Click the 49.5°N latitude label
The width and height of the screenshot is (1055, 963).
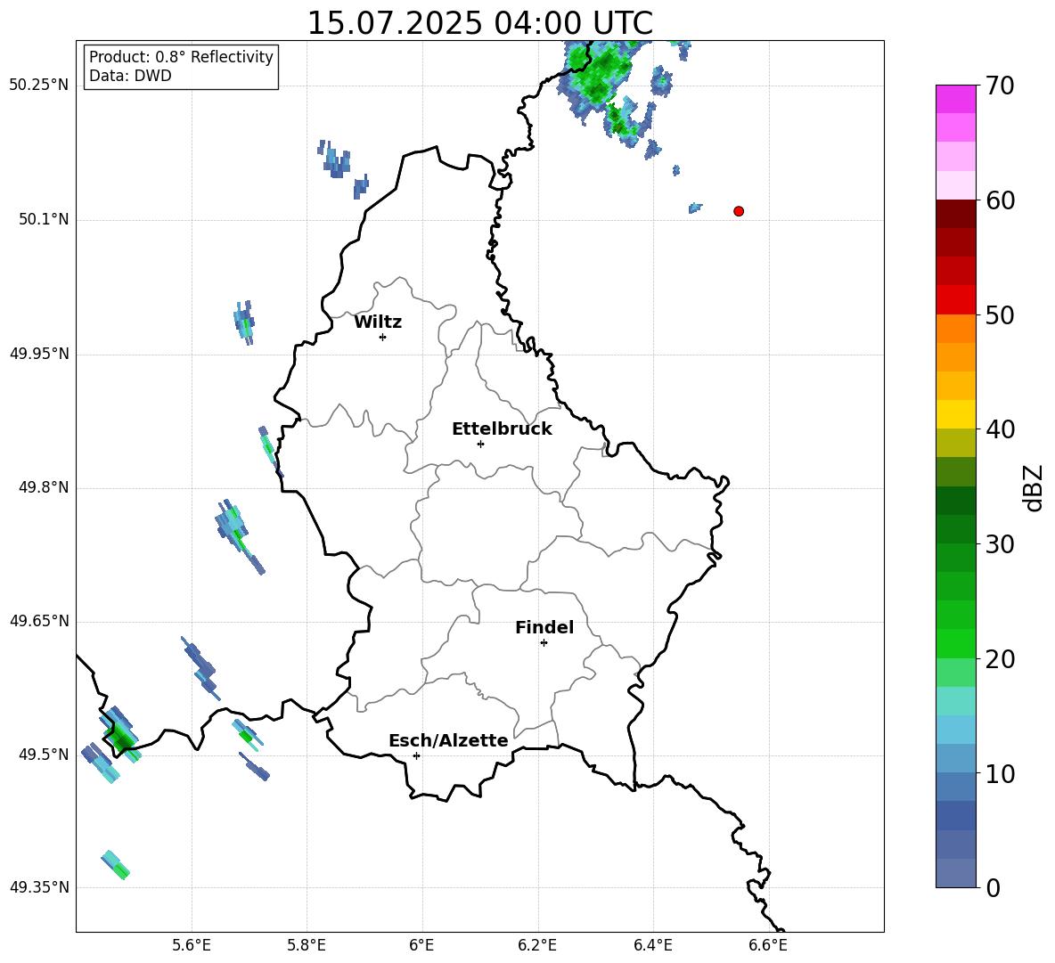(x=44, y=755)
